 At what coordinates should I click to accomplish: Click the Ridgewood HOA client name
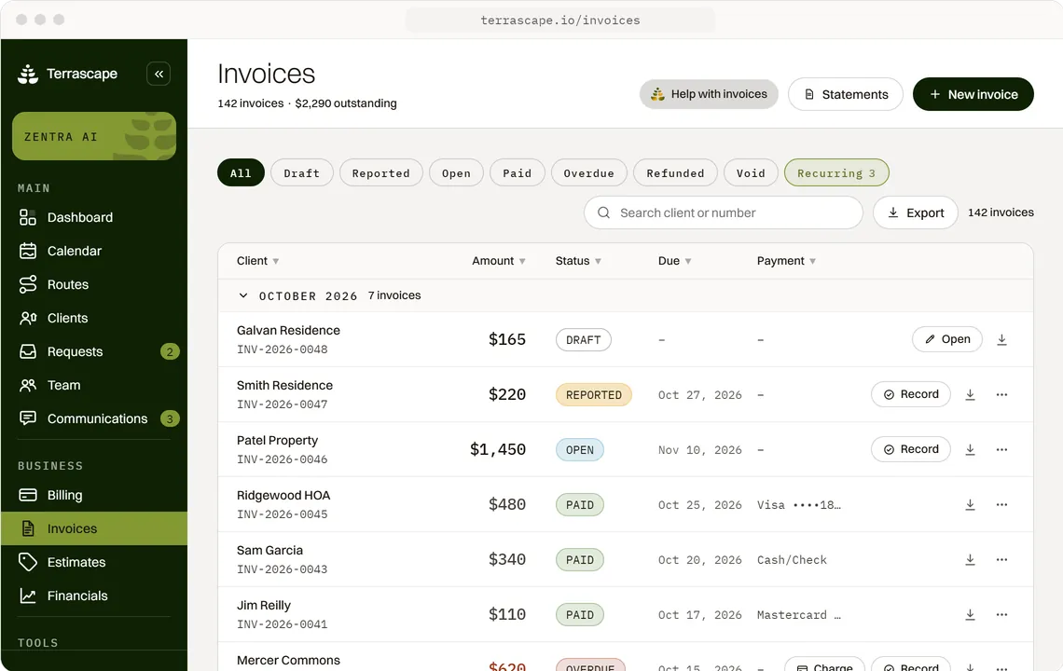[283, 496]
